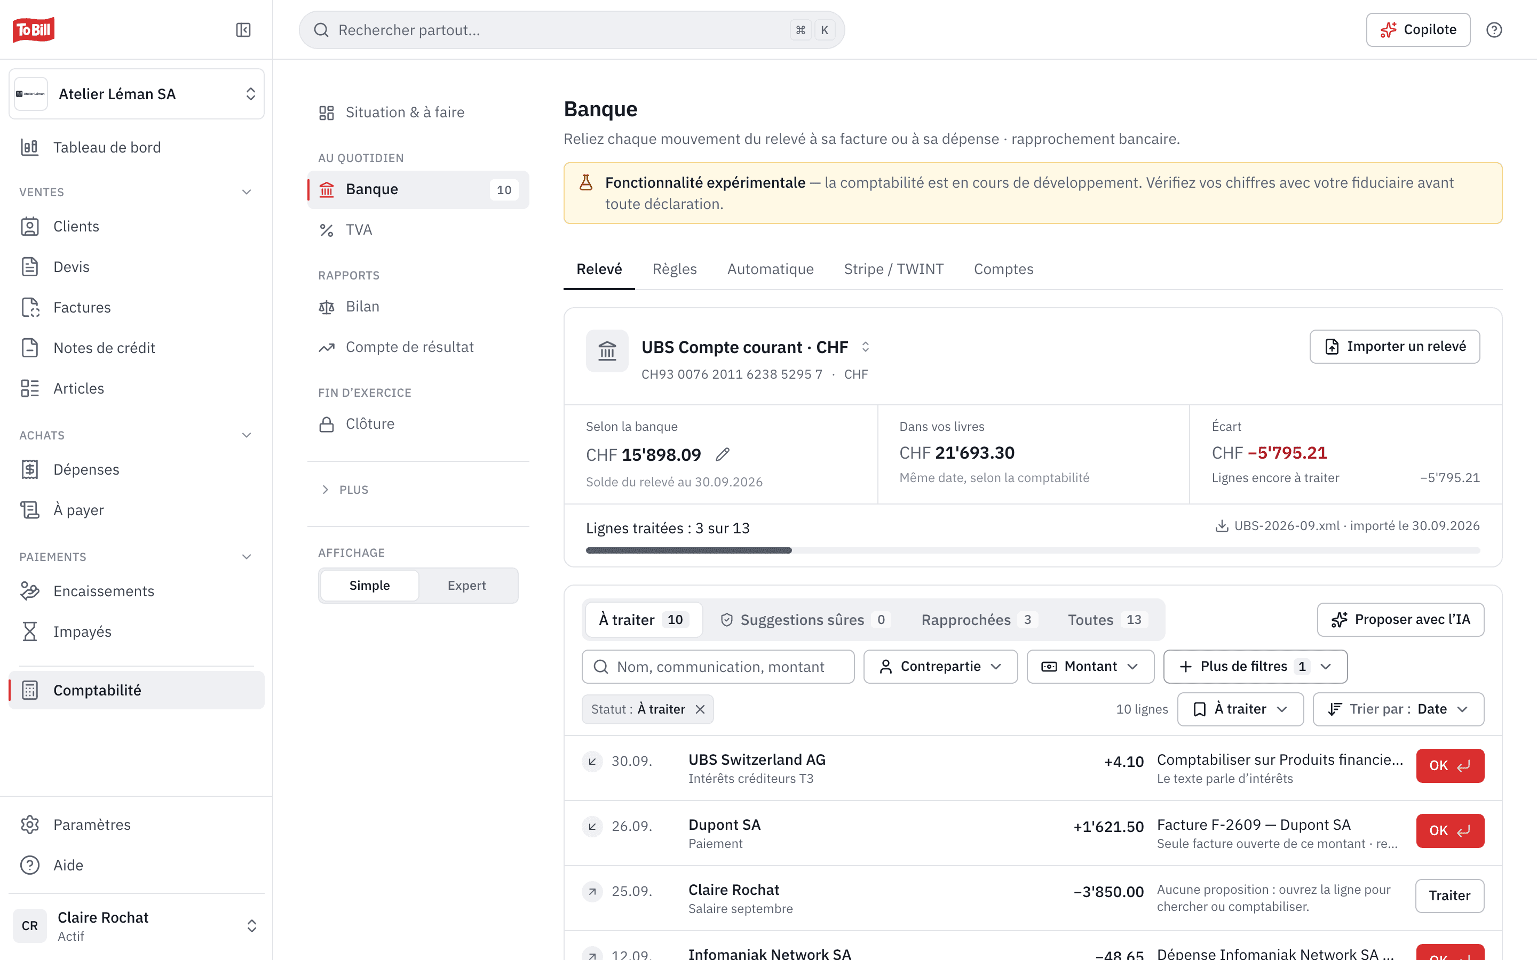Switch display mode to Expert
Viewport: 1537px width, 960px height.
pos(467,586)
